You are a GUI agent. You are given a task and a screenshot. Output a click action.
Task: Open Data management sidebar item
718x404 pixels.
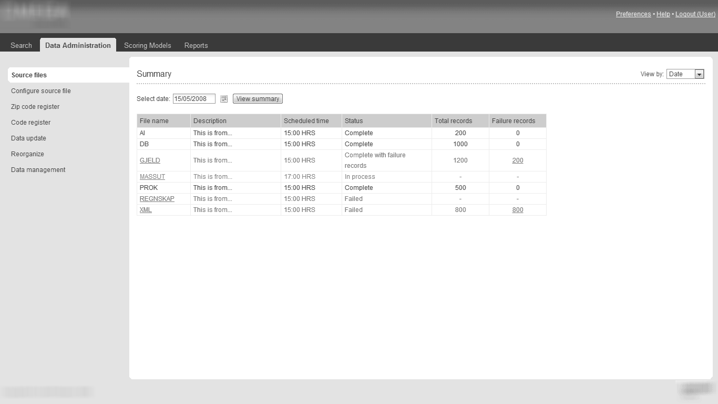[x=38, y=170]
